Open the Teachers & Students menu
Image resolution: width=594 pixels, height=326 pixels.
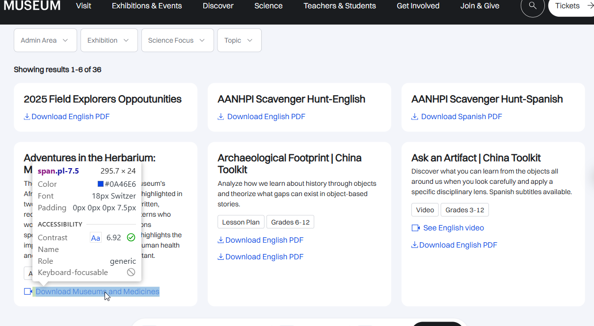coord(340,6)
